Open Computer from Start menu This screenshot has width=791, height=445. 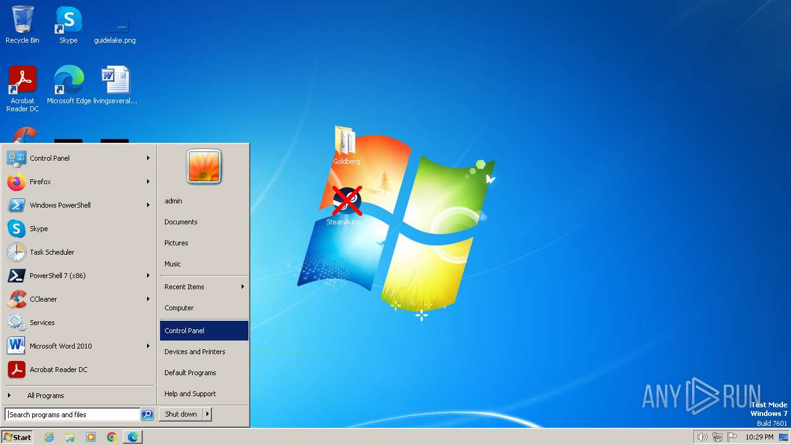coord(204,308)
